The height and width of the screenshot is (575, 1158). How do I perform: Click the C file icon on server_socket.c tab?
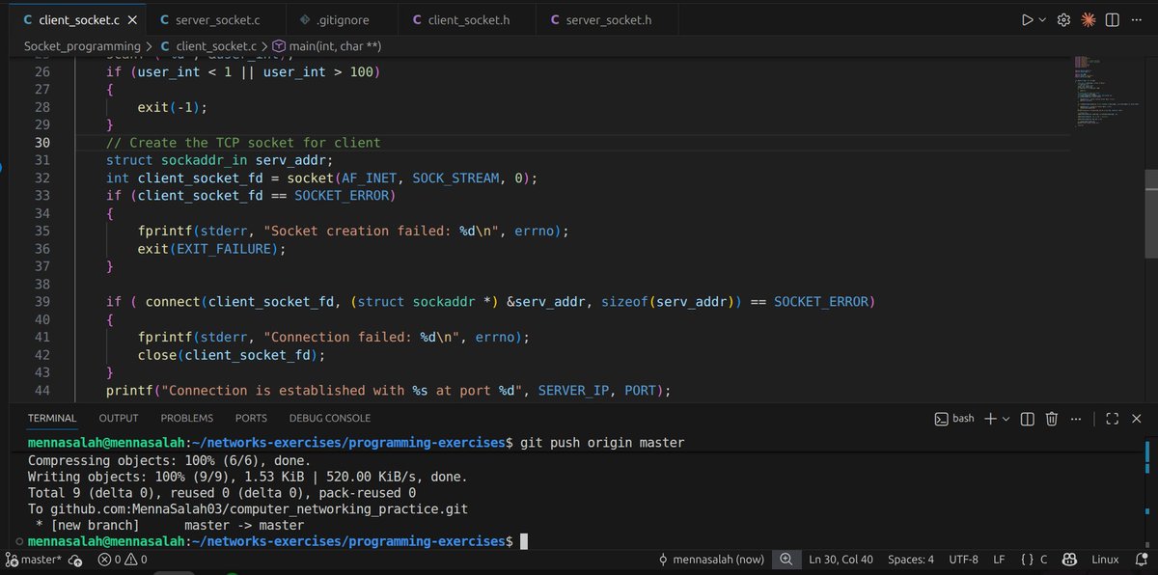point(164,19)
